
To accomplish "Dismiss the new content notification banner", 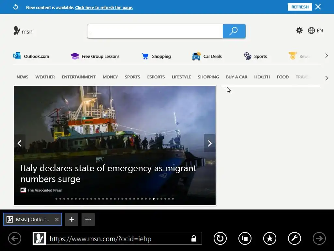I will tap(318, 7).
